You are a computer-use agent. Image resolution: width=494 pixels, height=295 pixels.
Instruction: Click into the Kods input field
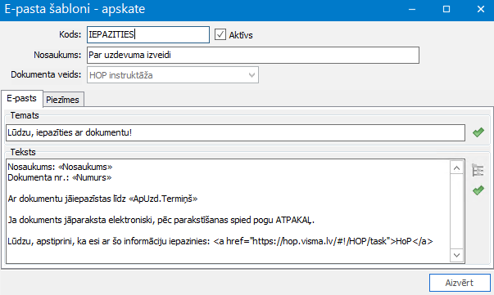pos(148,34)
